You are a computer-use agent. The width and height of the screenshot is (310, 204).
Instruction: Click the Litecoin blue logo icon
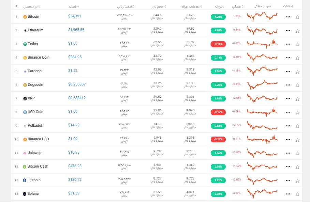click(x=25, y=180)
